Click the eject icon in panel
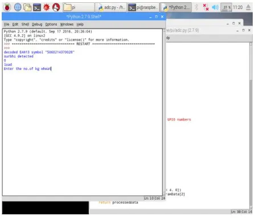 click(248, 7)
